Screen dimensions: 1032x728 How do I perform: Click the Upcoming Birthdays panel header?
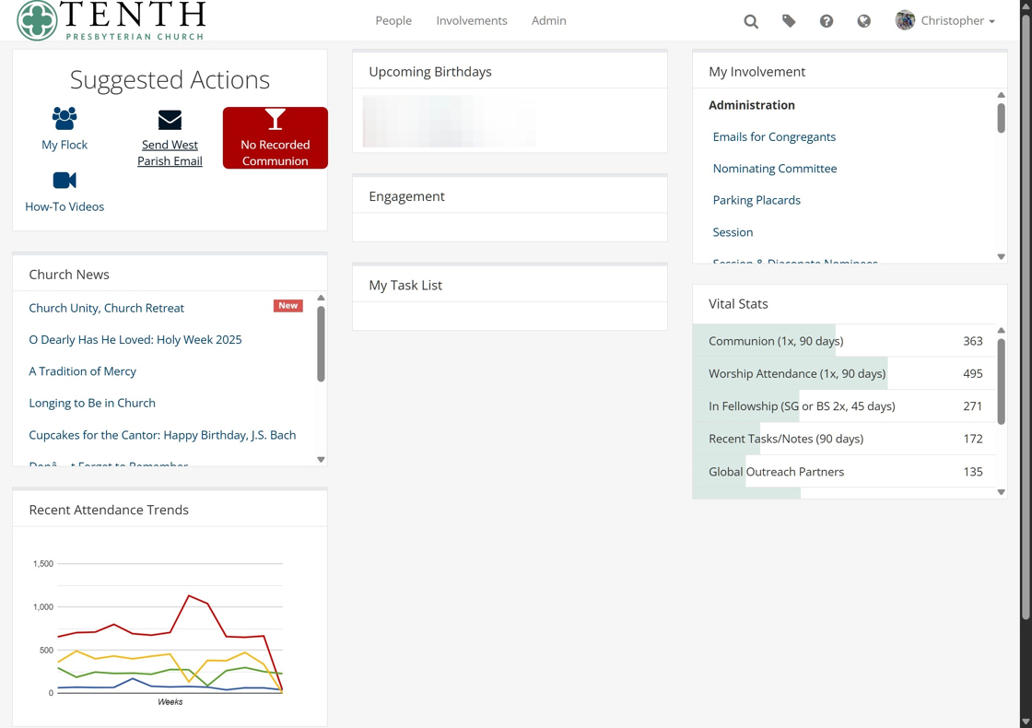click(510, 71)
